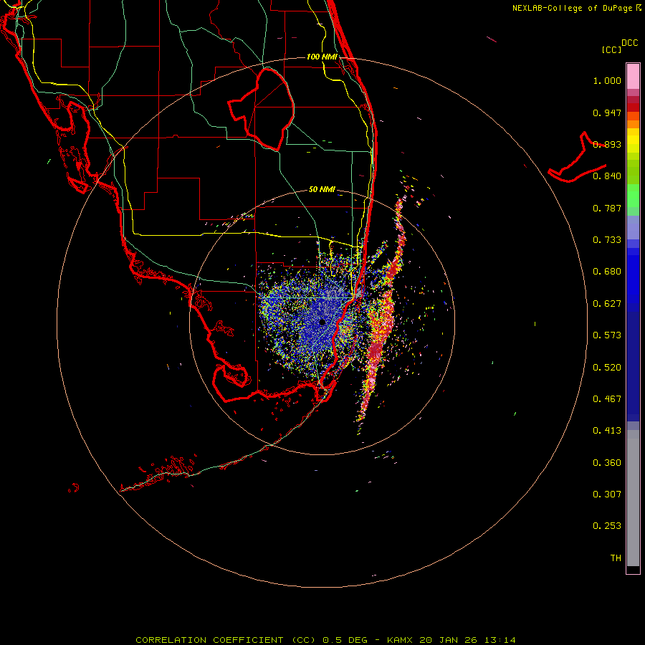Select the 0.253 scale value
645x645 pixels.
607,526
